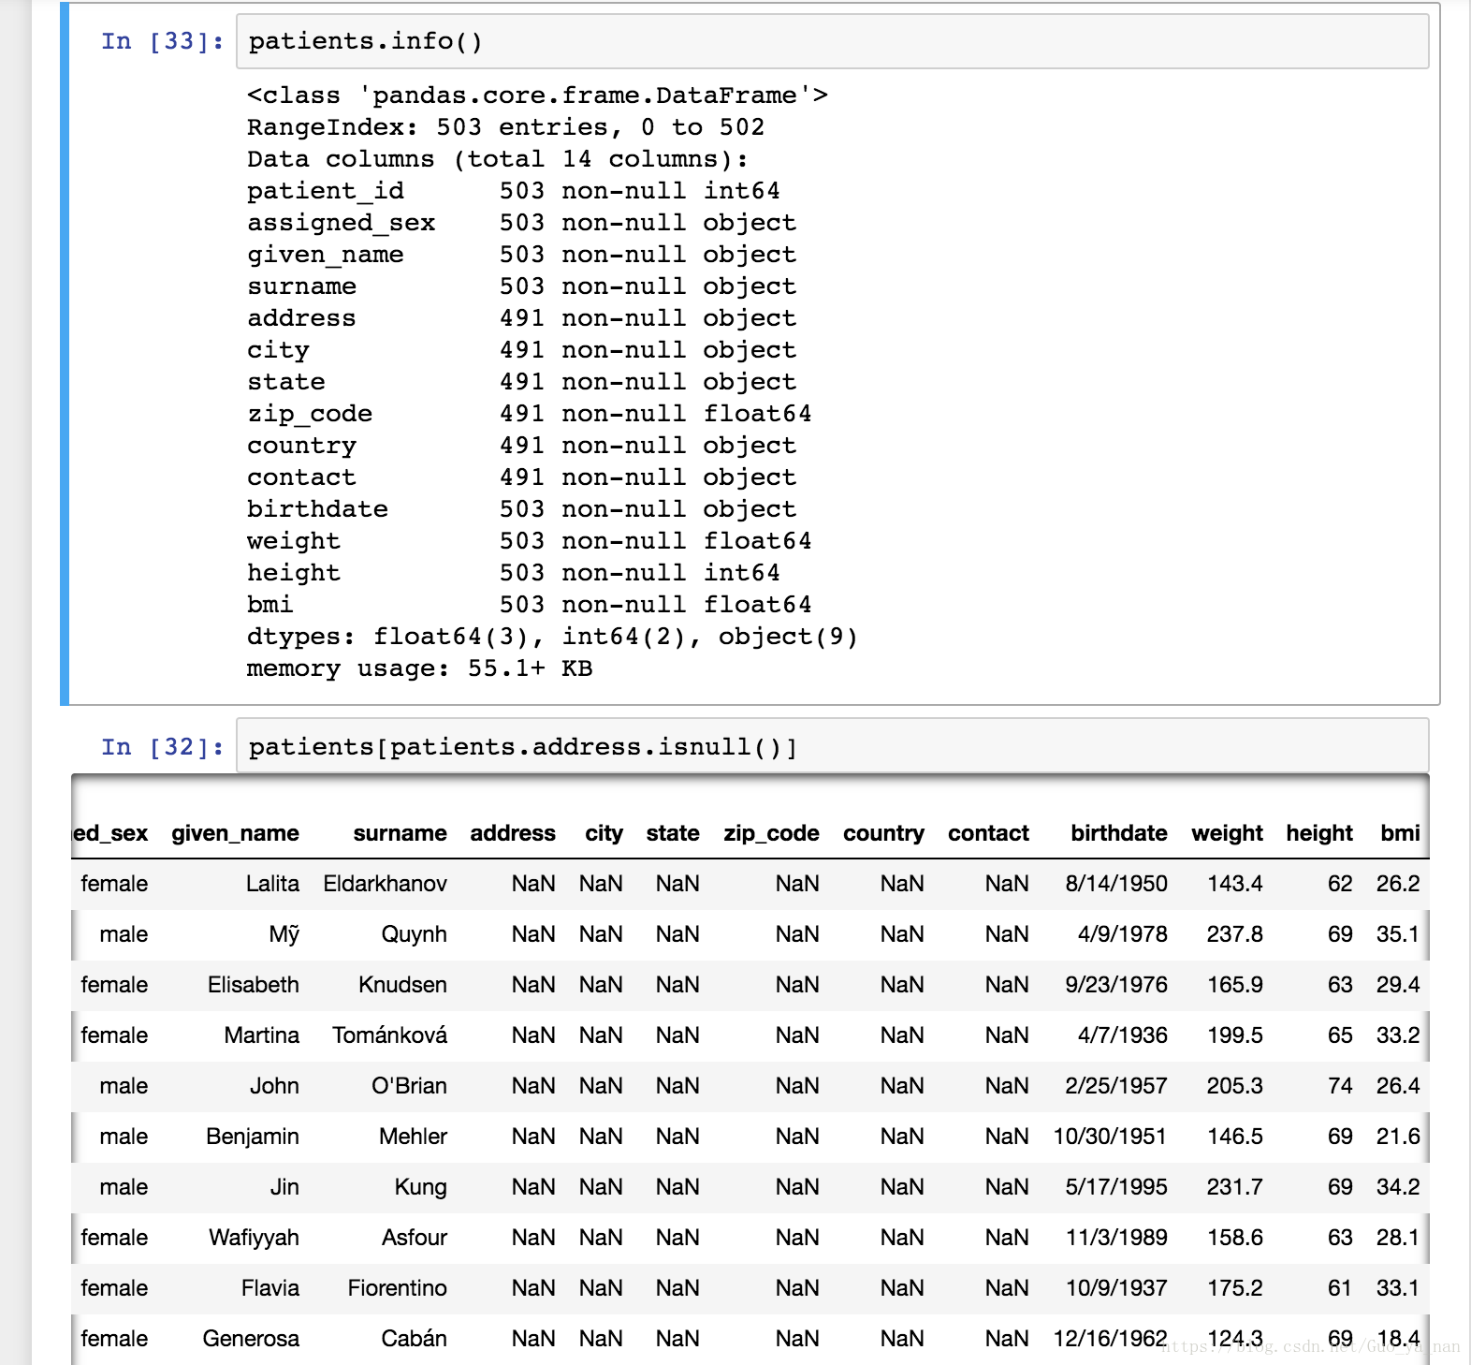Image resolution: width=1471 pixels, height=1365 pixels.
Task: Click weight value 165.9
Action: point(1234,985)
